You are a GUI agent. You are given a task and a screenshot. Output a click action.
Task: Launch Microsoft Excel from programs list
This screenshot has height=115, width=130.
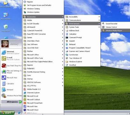(43, 96)
